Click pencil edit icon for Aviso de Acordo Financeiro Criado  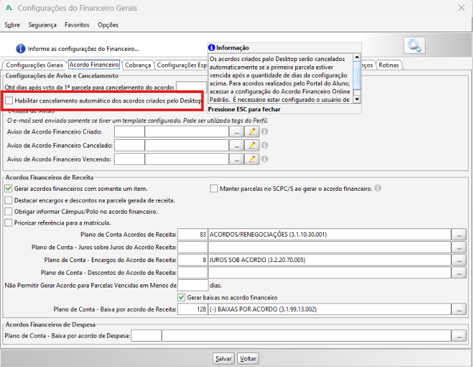tap(252, 132)
